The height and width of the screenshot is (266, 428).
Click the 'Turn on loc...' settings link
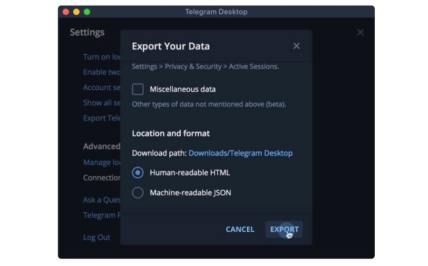point(101,57)
